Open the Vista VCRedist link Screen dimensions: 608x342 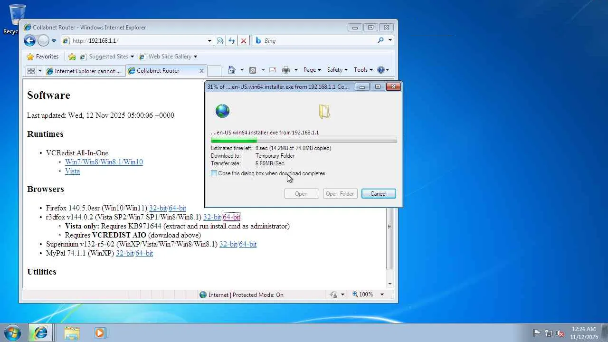pyautogui.click(x=72, y=171)
